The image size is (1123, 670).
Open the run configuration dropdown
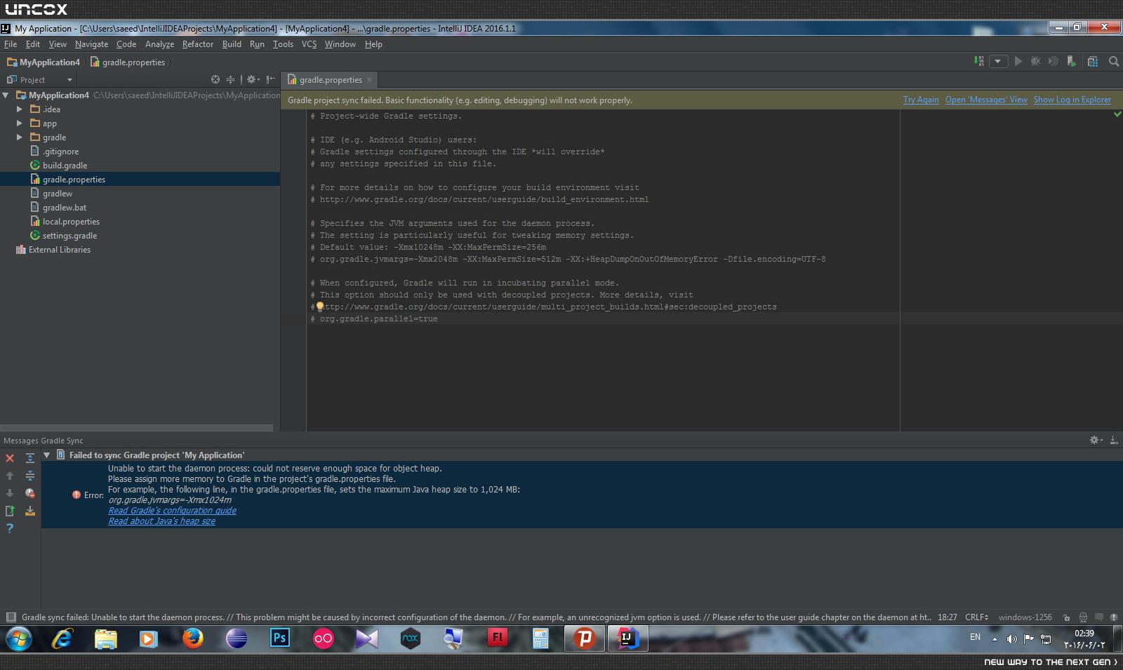coord(997,62)
